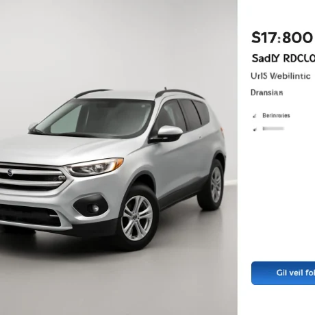Click the front wheel of the SUV
Image resolution: width=315 pixels, height=315 pixels.
[137, 218]
